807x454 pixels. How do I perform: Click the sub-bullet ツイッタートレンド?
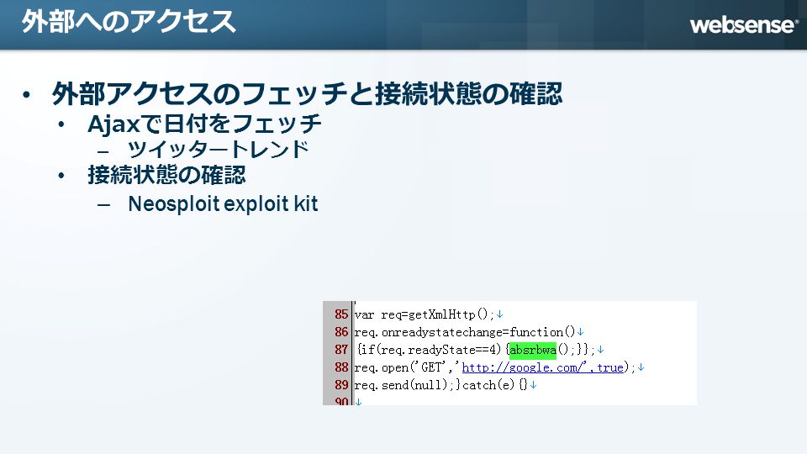click(x=219, y=150)
